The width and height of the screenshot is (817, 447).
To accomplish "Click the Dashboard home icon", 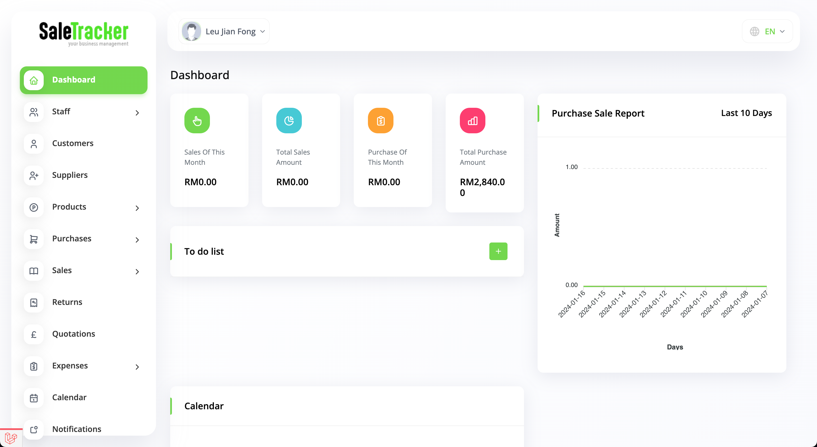I will pos(34,80).
